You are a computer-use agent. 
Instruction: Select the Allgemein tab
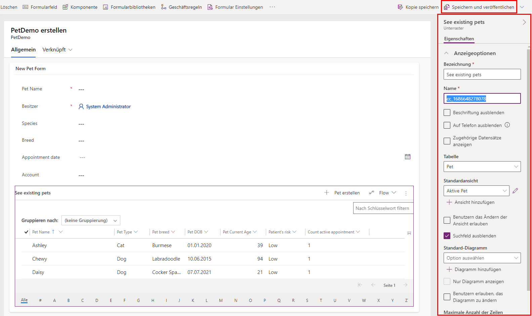(23, 50)
